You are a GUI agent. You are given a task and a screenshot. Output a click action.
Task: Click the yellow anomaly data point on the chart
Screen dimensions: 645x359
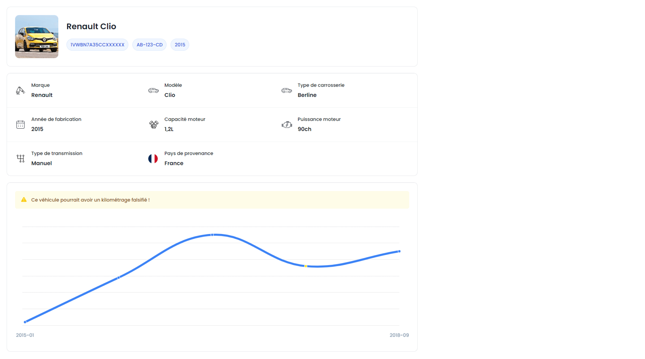[x=306, y=266]
